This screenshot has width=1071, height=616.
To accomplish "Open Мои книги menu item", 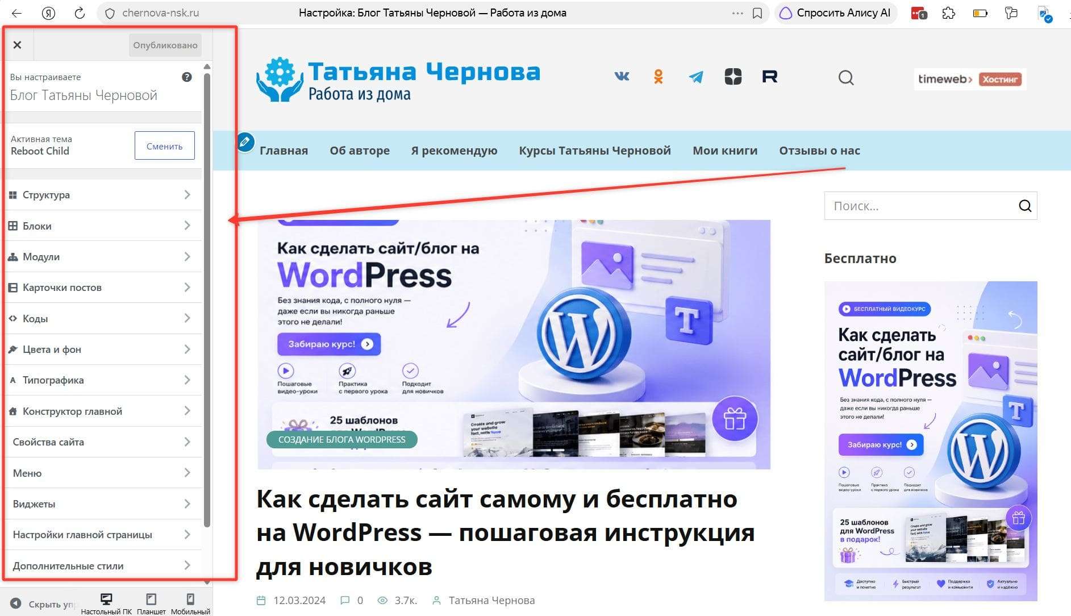I will 725,151.
